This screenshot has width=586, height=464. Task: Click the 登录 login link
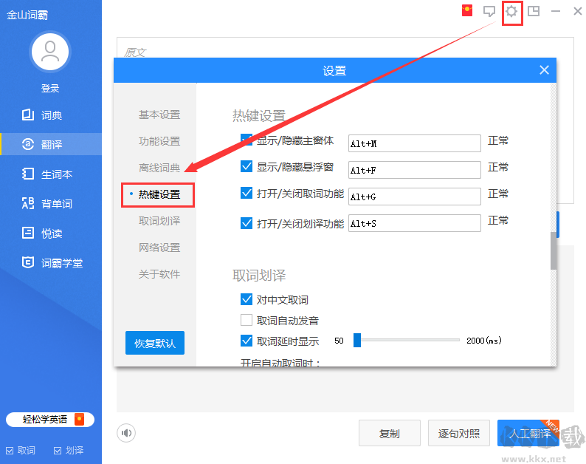pos(50,89)
